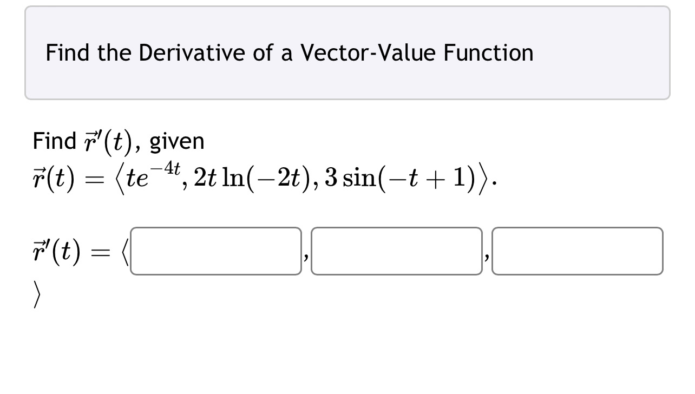Click inside the leftmost answer field to focus it
This screenshot has height=394, width=695.
[215, 251]
